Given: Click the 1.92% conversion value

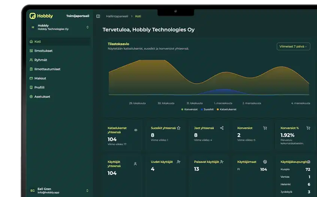Looking at the screenshot, I should (x=287, y=135).
